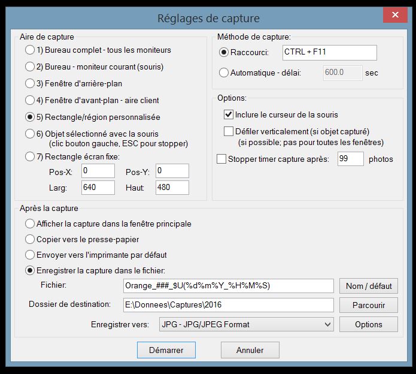Click the Parcourir button
This screenshot has height=374, width=416.
[369, 305]
